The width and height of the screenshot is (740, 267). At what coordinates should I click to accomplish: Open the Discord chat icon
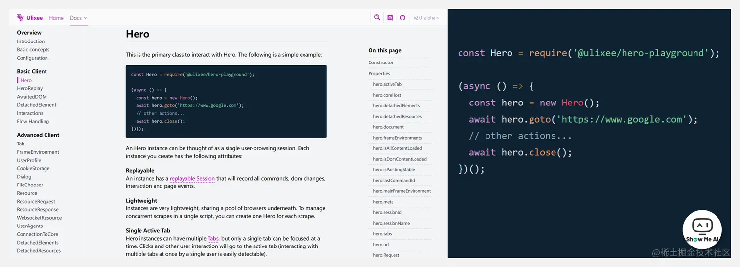point(390,18)
